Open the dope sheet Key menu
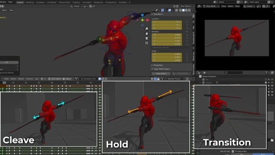 [37, 79]
